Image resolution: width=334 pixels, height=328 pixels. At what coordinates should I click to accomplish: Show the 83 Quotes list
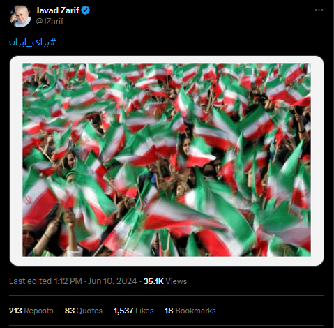click(x=84, y=311)
